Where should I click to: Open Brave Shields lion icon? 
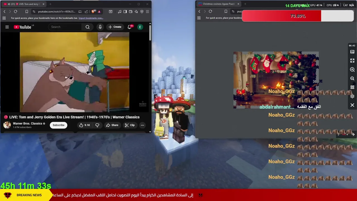point(93,11)
